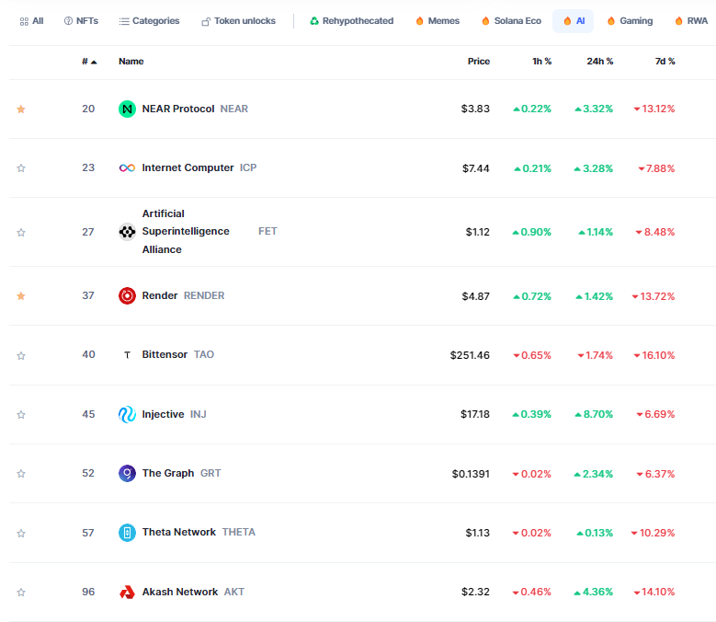716x622 pixels.
Task: Star Bittensor for the watchlist
Action: point(20,355)
